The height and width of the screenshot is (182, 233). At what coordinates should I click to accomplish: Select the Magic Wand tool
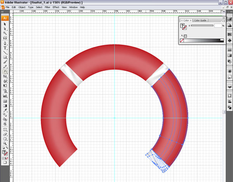pos(5,33)
